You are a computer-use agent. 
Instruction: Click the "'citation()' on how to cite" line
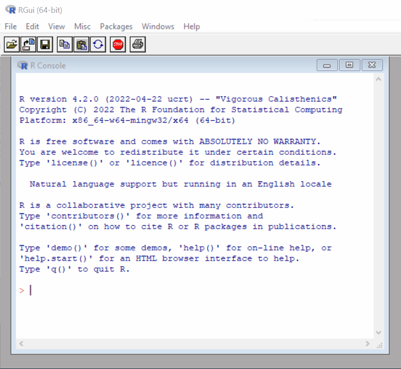pyautogui.click(x=178, y=227)
